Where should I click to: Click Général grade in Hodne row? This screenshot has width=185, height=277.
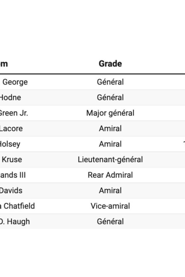(x=110, y=97)
